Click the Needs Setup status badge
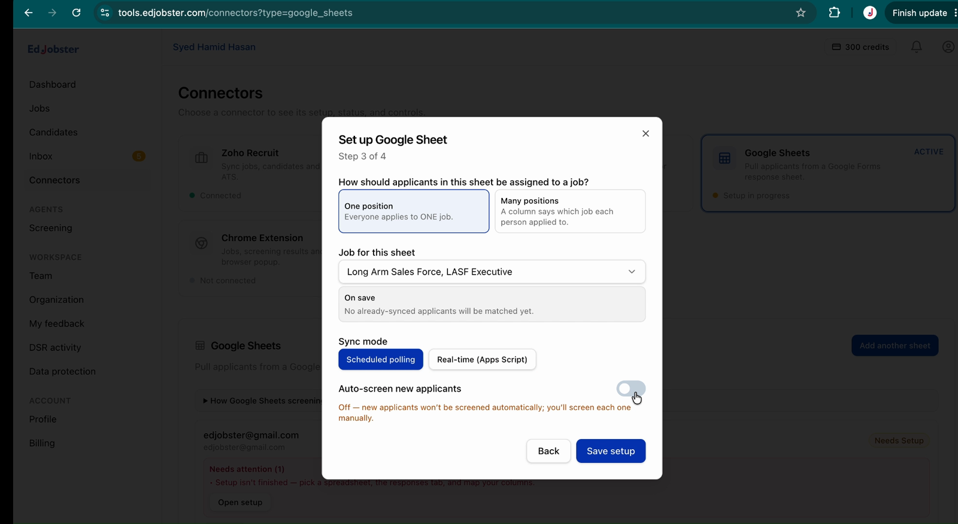 899,441
